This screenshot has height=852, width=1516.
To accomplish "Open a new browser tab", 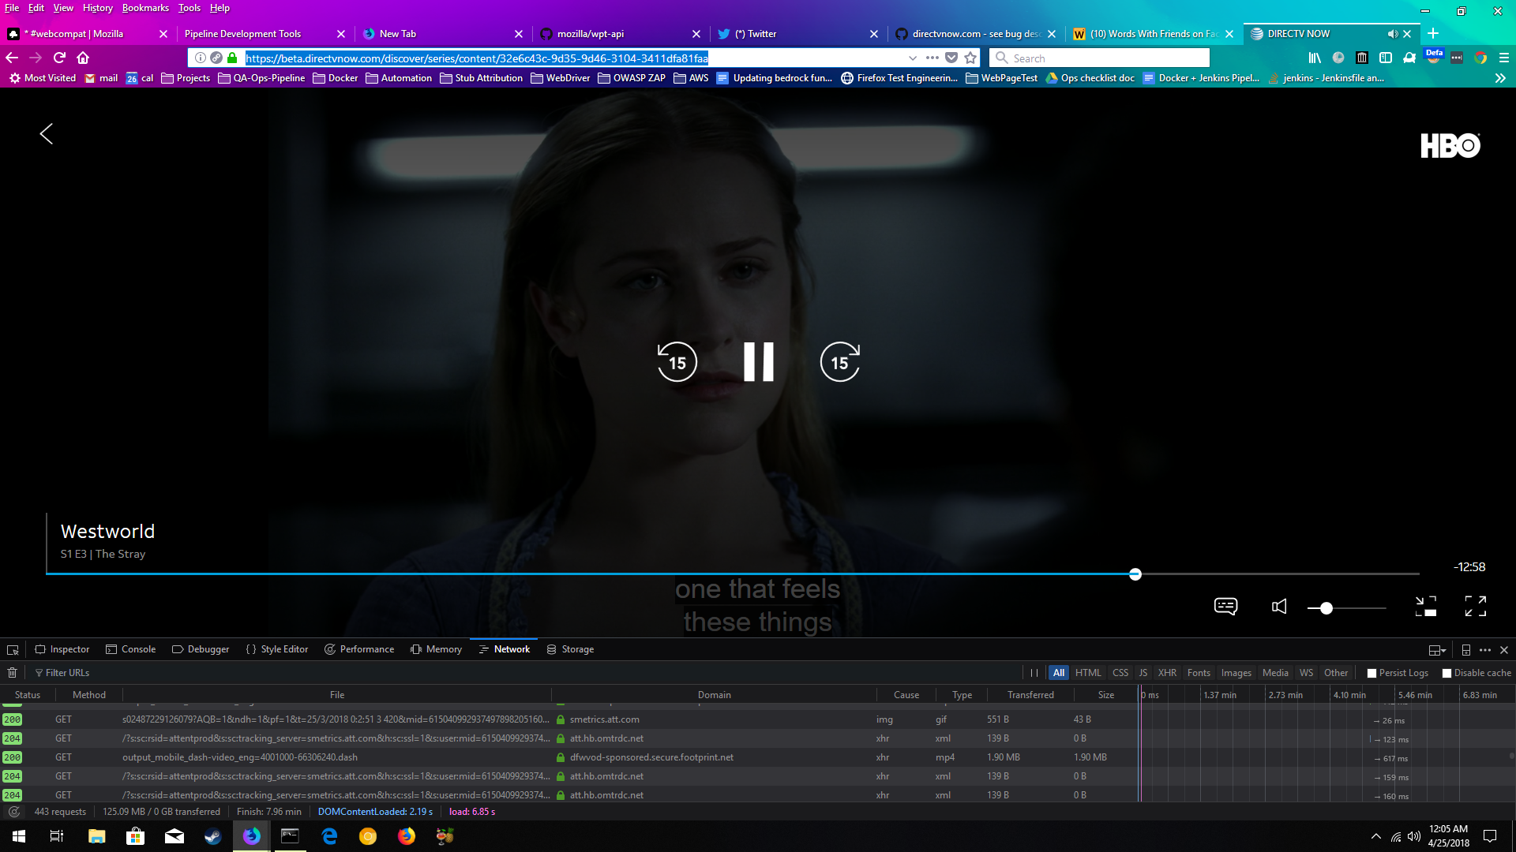I will pos(1433,33).
